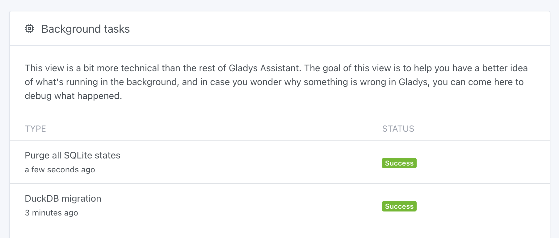Click the TYPE column header
The height and width of the screenshot is (238, 559).
[36, 129]
